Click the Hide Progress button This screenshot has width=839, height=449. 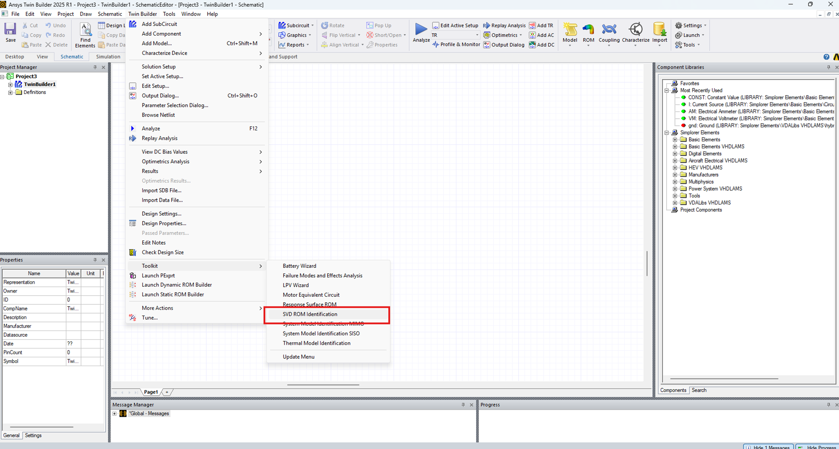point(817,447)
